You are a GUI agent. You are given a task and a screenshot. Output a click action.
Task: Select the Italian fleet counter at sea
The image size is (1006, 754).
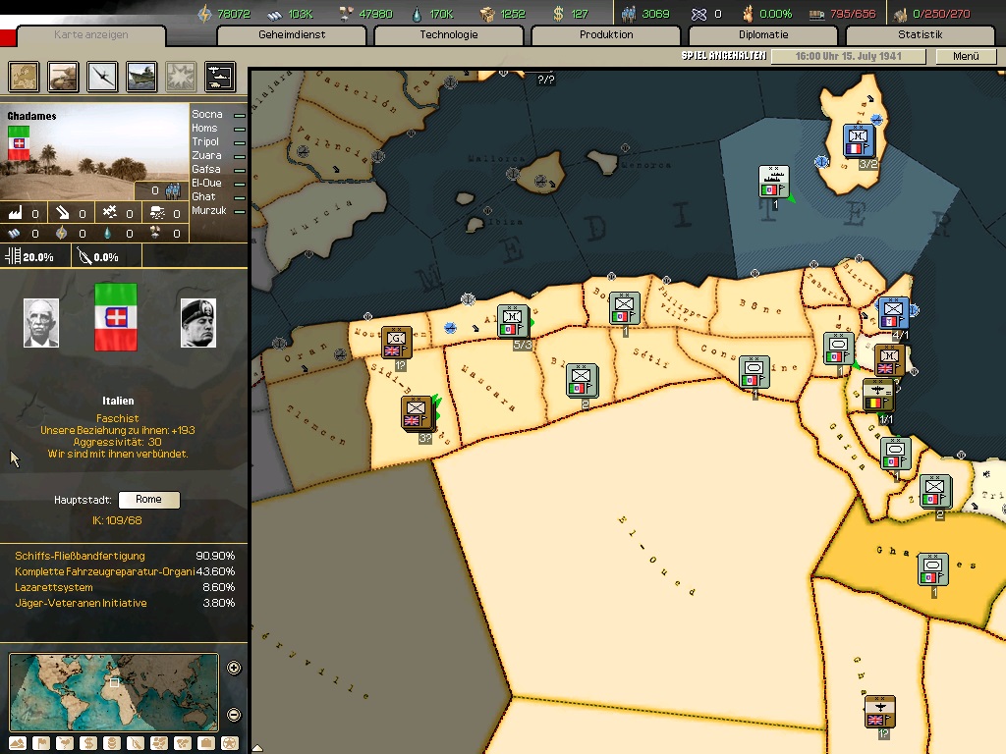[773, 182]
